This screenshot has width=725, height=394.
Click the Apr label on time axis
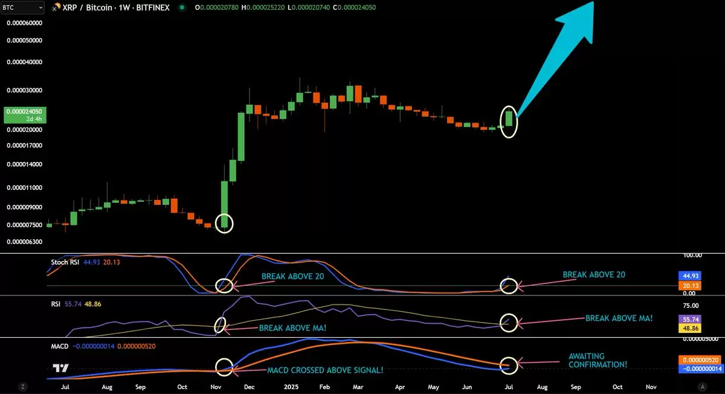click(x=399, y=386)
